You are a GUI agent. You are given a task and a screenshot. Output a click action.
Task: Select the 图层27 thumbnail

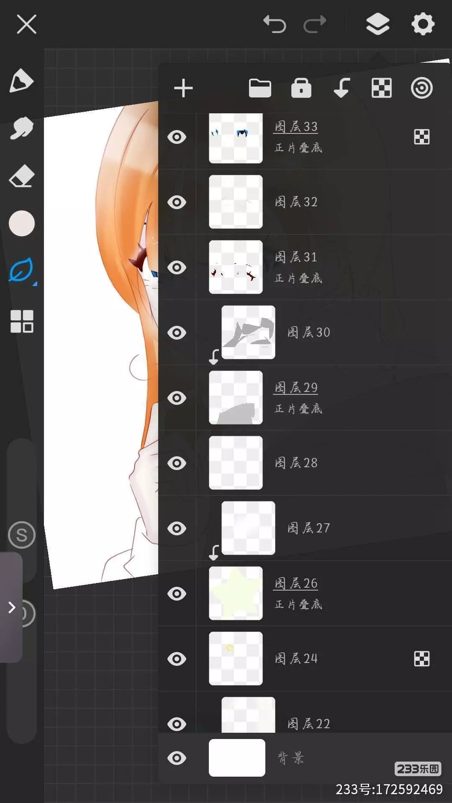[x=248, y=528]
